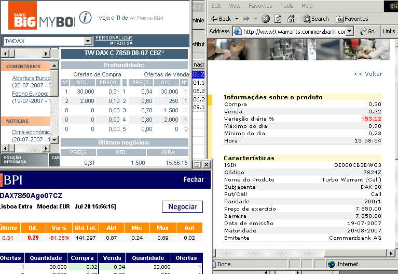The height and width of the screenshot is (274, 398).
Task: Go to the browser Home page icon
Action: [x=291, y=19]
